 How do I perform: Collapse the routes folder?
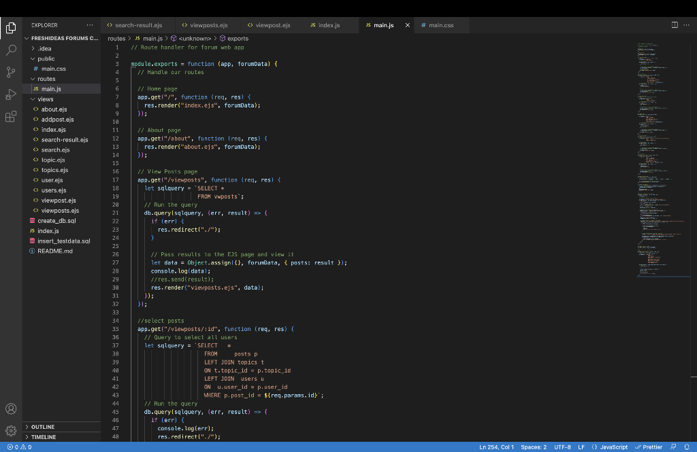click(46, 79)
